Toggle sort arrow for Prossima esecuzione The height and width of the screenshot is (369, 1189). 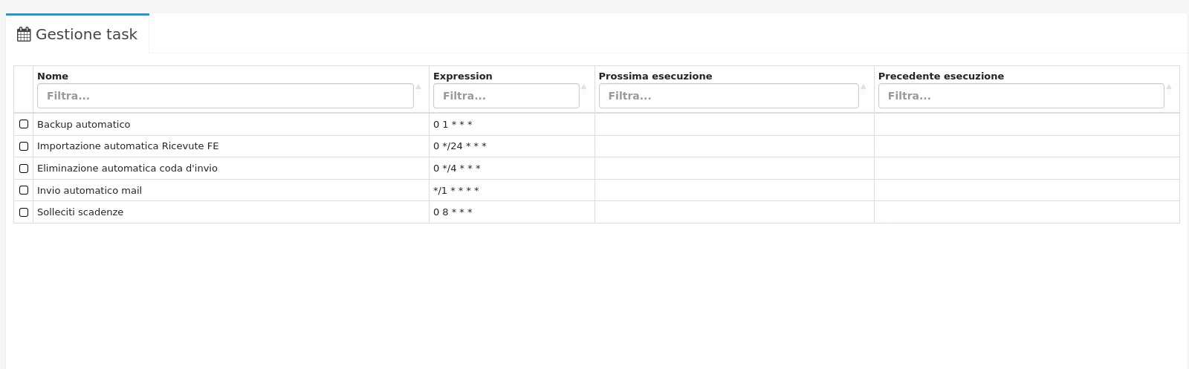863,87
